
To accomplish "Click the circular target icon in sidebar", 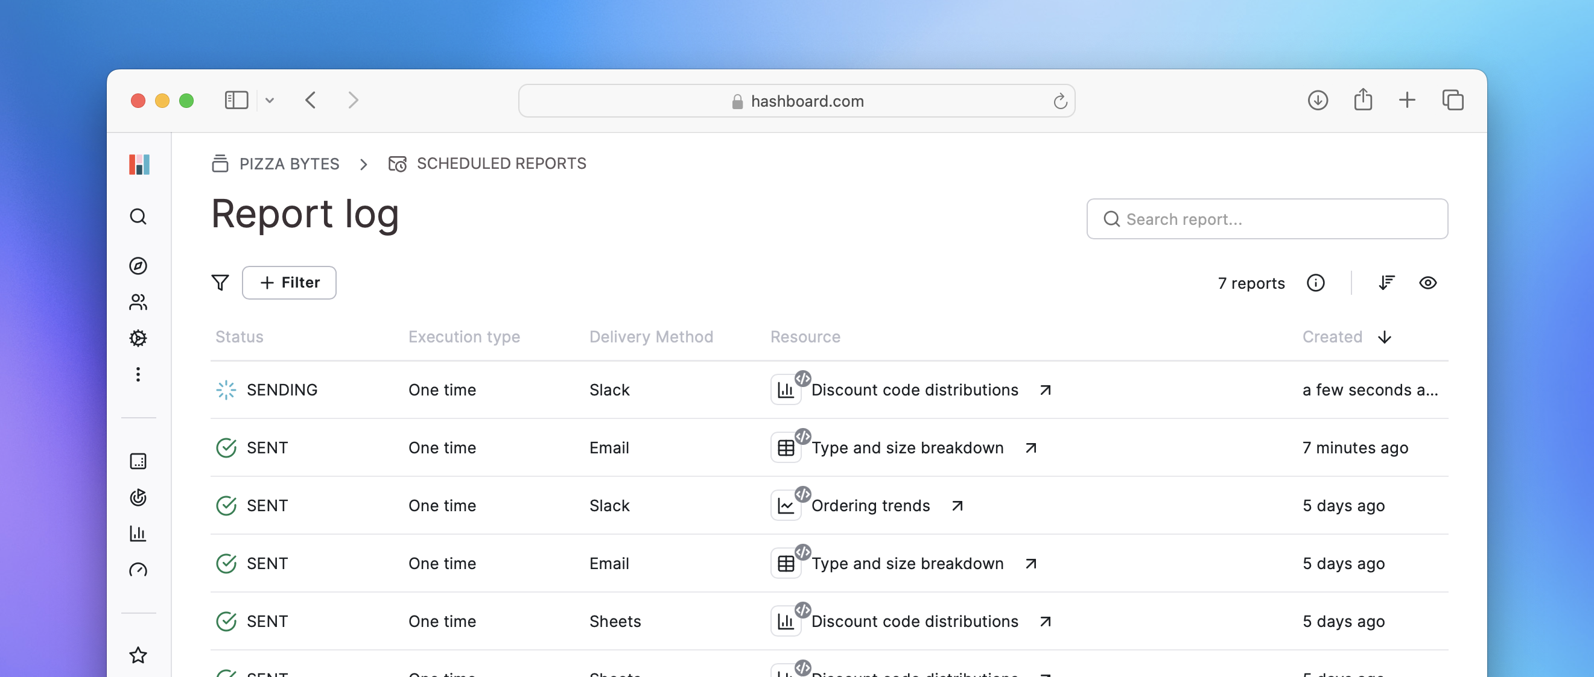I will click(138, 498).
